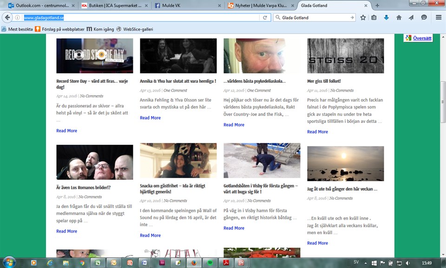Image resolution: width=446 pixels, height=268 pixels.
Task: Click inside the gladagotland.se address bar
Action: (x=139, y=18)
